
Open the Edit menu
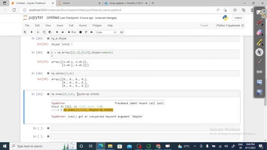[37, 25]
